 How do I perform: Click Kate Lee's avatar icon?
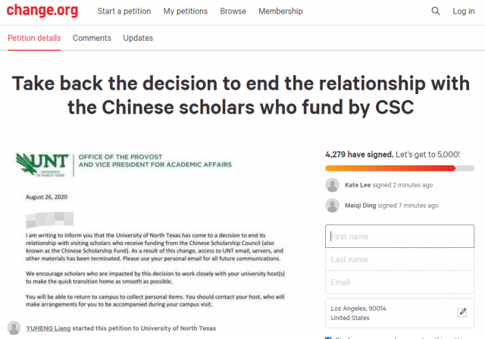(x=333, y=185)
